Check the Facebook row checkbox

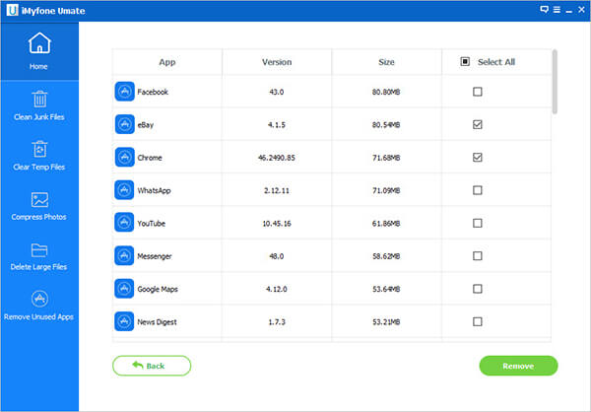tap(477, 92)
